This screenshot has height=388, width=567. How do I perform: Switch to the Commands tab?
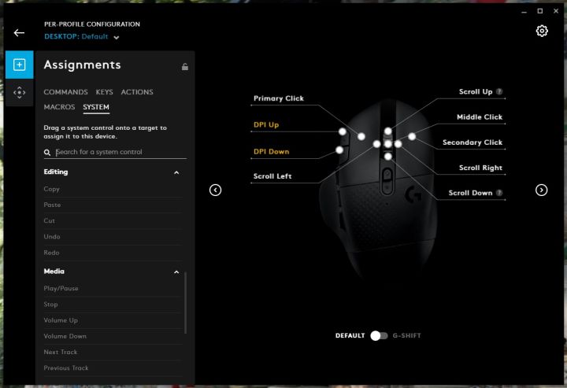pos(65,92)
